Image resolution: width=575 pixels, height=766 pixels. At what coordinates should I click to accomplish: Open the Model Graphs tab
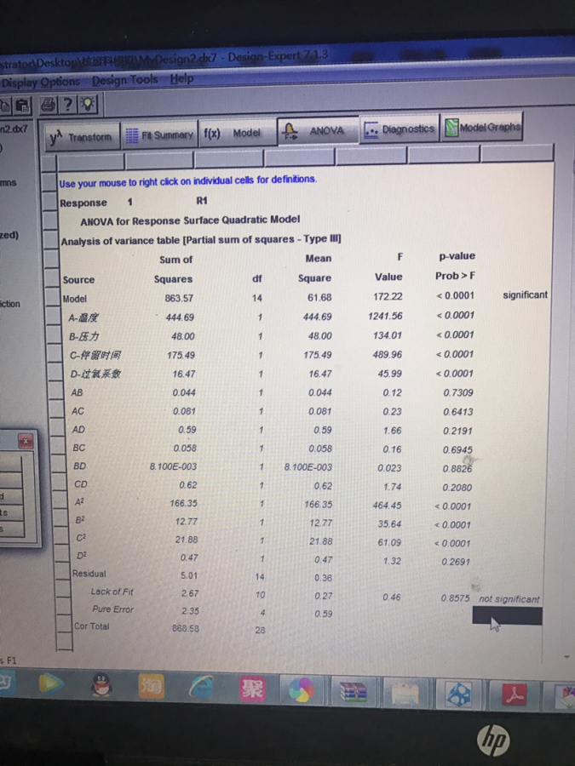482,128
